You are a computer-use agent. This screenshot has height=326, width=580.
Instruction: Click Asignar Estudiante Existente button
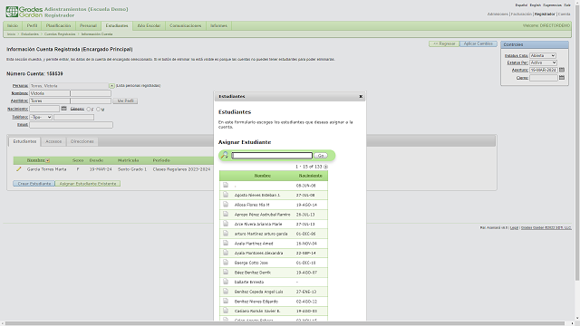click(x=88, y=183)
